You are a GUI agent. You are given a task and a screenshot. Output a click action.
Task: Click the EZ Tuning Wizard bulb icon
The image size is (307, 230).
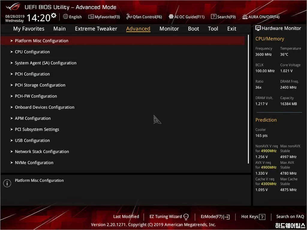(186, 217)
